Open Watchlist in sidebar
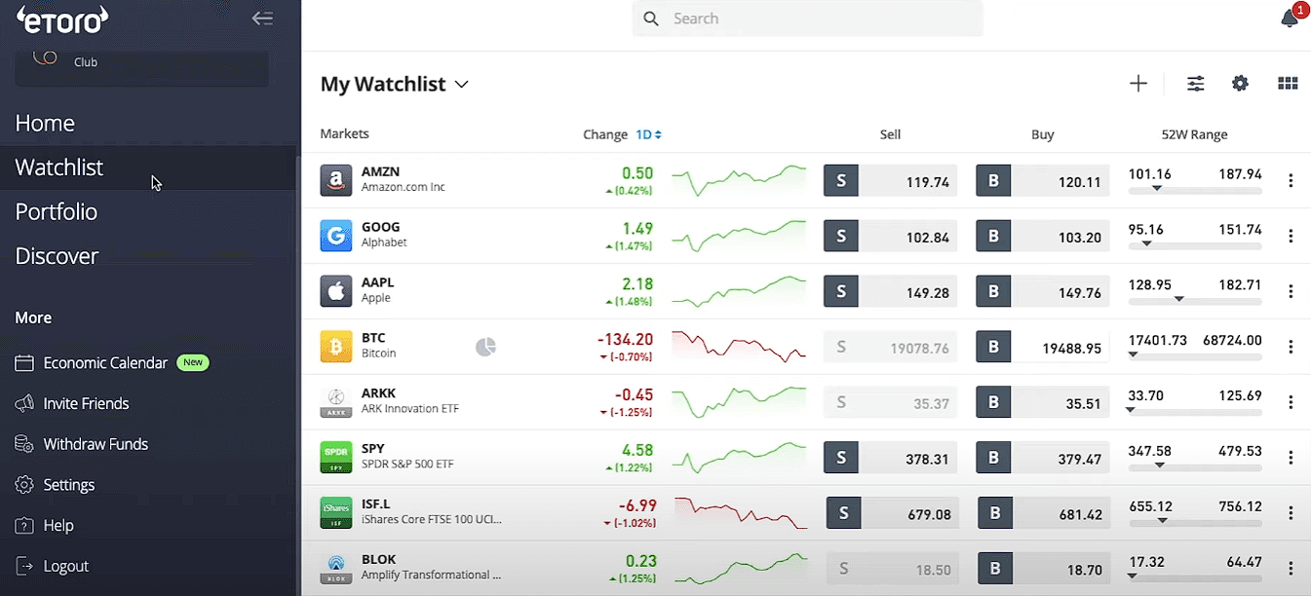1311x596 pixels. tap(59, 168)
